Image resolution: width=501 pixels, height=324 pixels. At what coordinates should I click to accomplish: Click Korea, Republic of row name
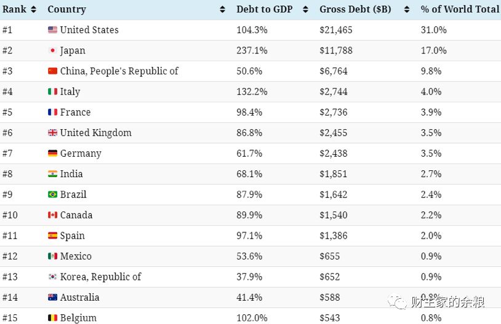tap(100, 277)
